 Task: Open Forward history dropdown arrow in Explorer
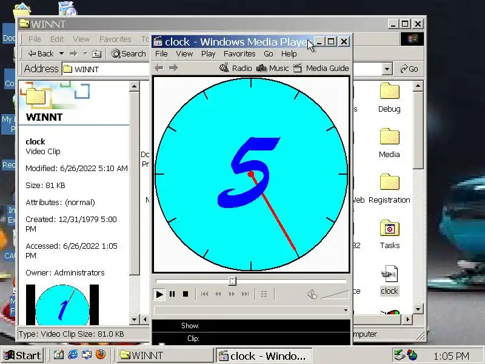85,54
